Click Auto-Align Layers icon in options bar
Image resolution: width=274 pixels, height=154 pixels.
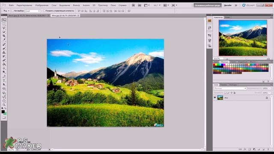coord(129,11)
